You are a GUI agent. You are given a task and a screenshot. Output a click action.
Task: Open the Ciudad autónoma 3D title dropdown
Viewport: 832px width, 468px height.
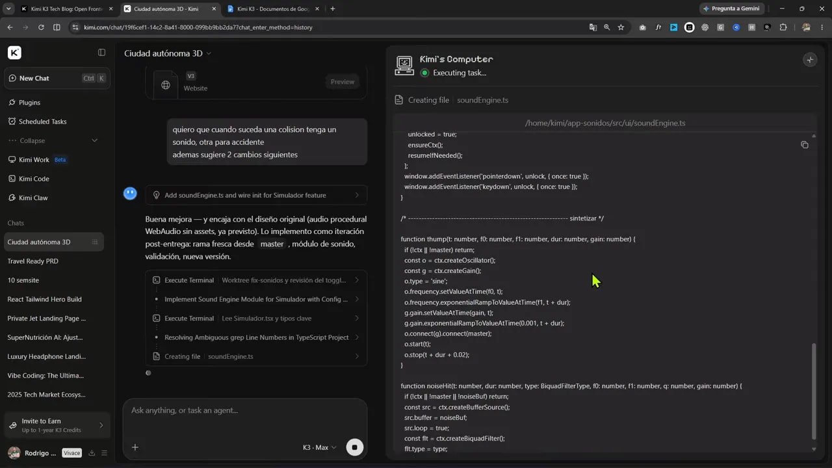pos(168,53)
